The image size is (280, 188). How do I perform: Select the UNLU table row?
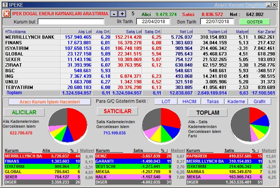(140, 82)
